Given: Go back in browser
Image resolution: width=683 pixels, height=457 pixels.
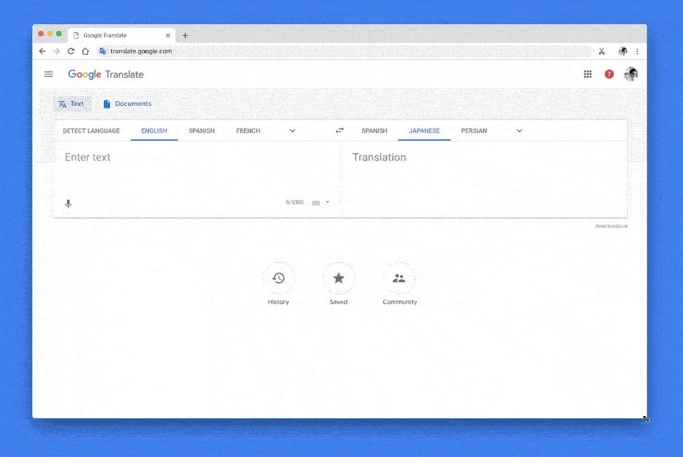Looking at the screenshot, I should tap(42, 51).
